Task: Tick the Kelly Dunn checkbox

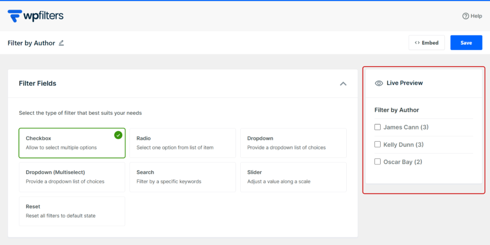Action: click(x=378, y=145)
